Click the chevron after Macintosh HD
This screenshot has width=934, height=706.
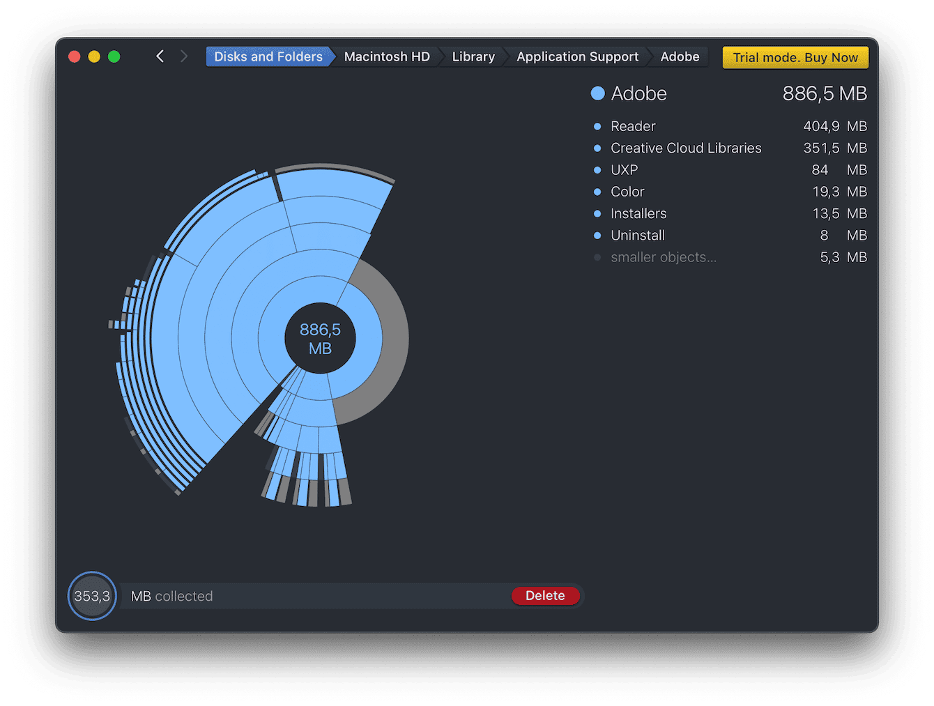(x=439, y=56)
